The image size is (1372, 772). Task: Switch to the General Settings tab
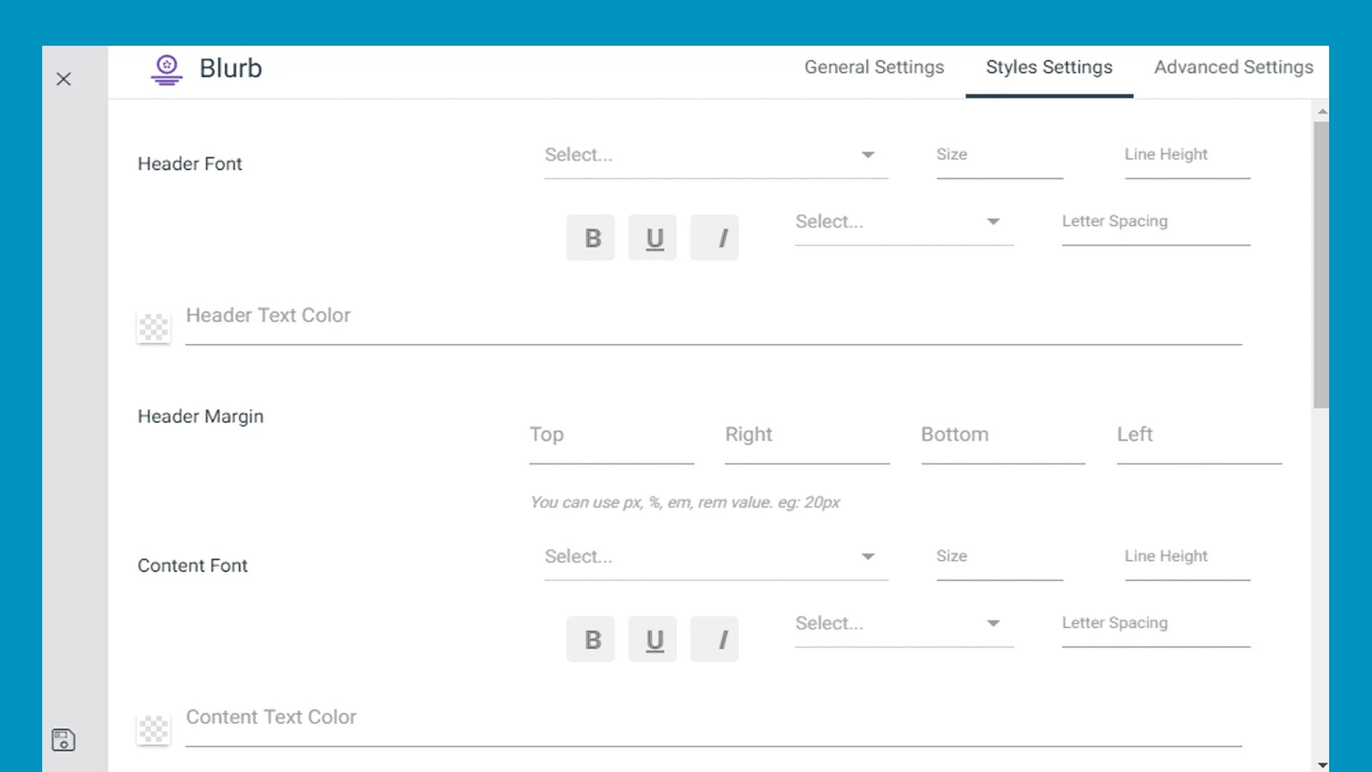pos(874,67)
